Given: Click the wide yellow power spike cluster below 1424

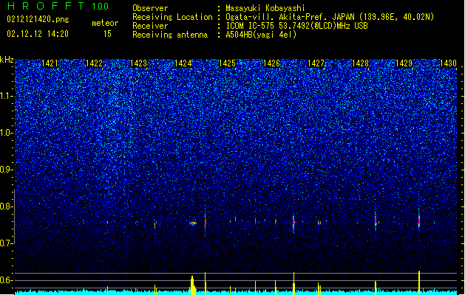Looking at the screenshot, I should pyautogui.click(x=193, y=285).
